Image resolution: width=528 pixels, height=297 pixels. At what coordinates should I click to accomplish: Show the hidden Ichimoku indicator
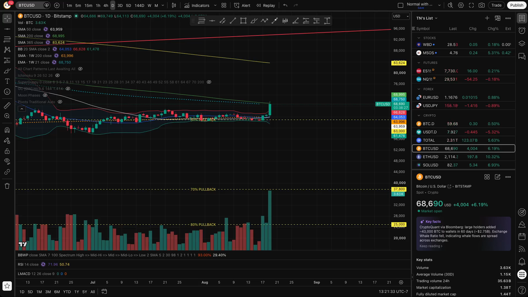pyautogui.click(x=57, y=75)
